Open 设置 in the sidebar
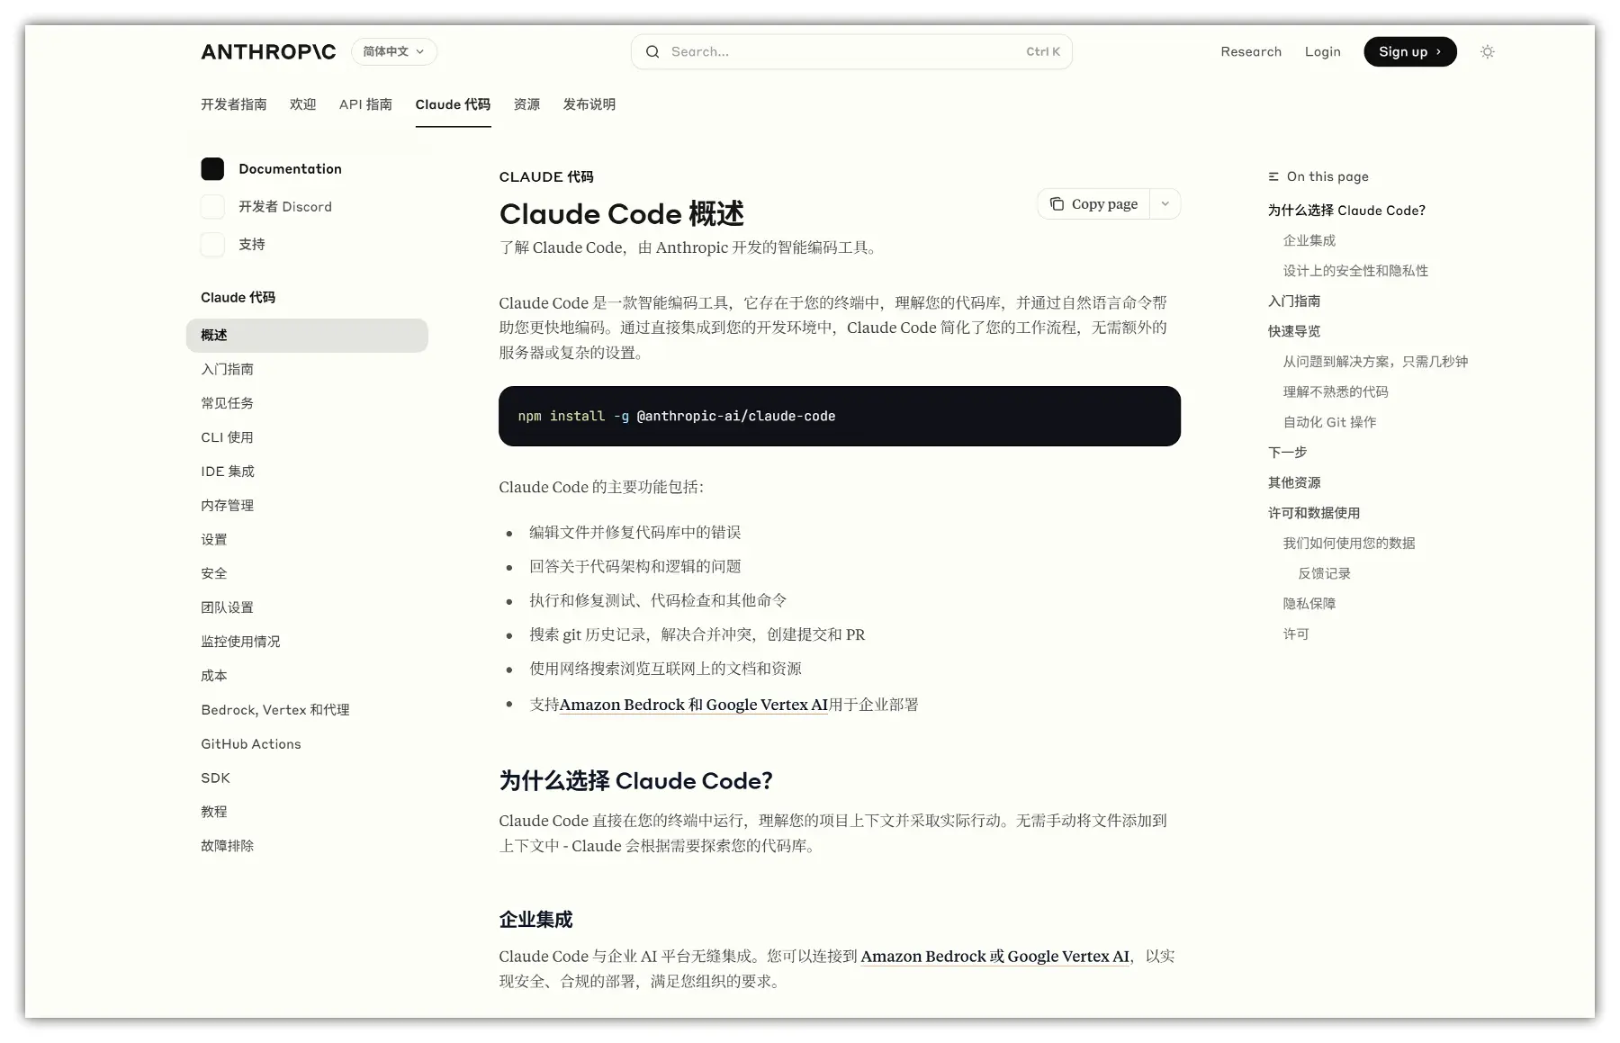1620x1043 pixels. coord(214,540)
